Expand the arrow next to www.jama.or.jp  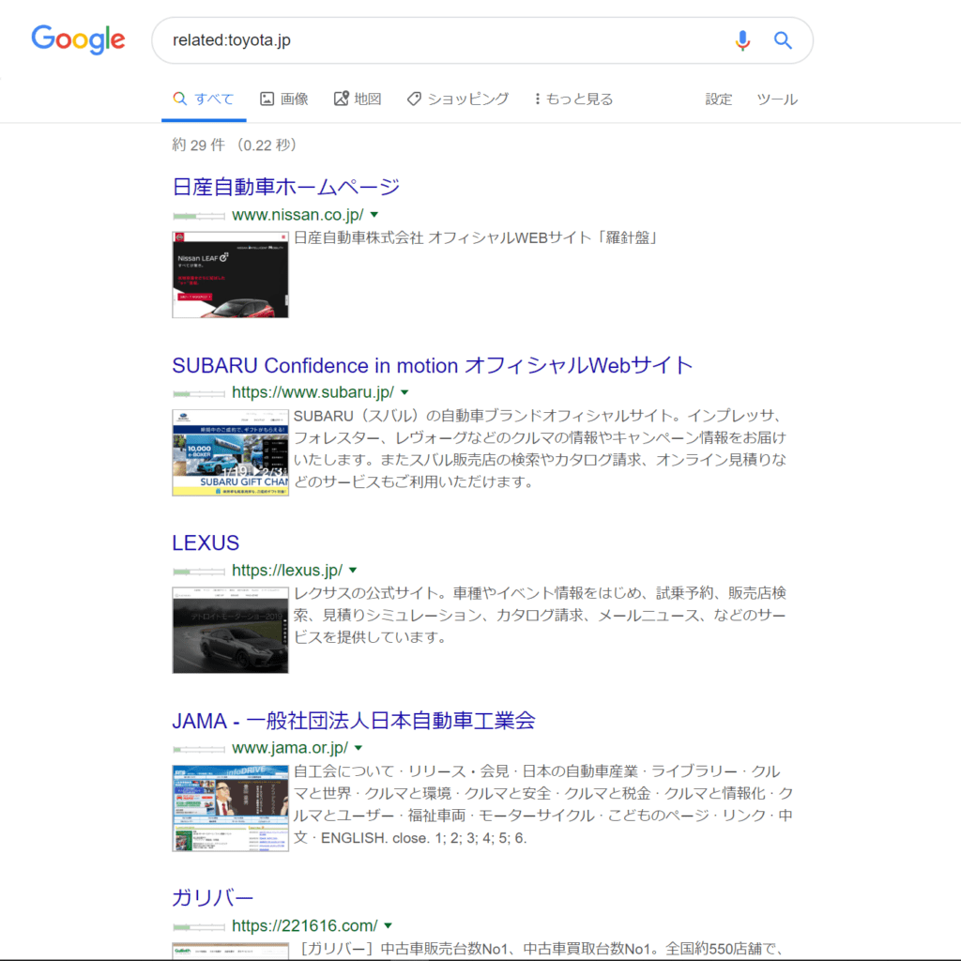coord(358,748)
